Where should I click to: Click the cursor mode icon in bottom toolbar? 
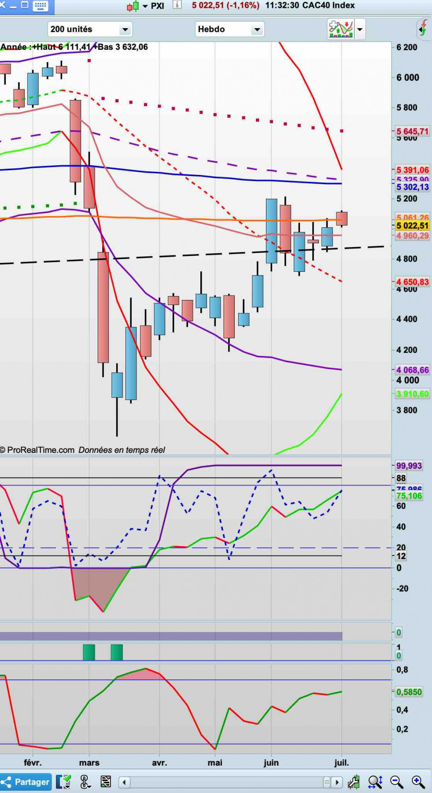pos(85,782)
